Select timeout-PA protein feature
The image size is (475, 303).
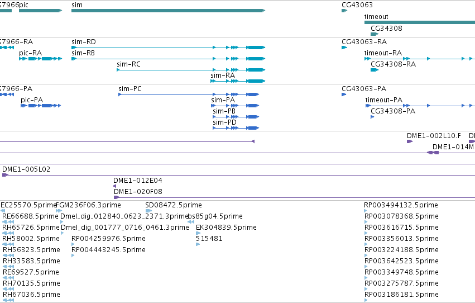click(x=420, y=106)
